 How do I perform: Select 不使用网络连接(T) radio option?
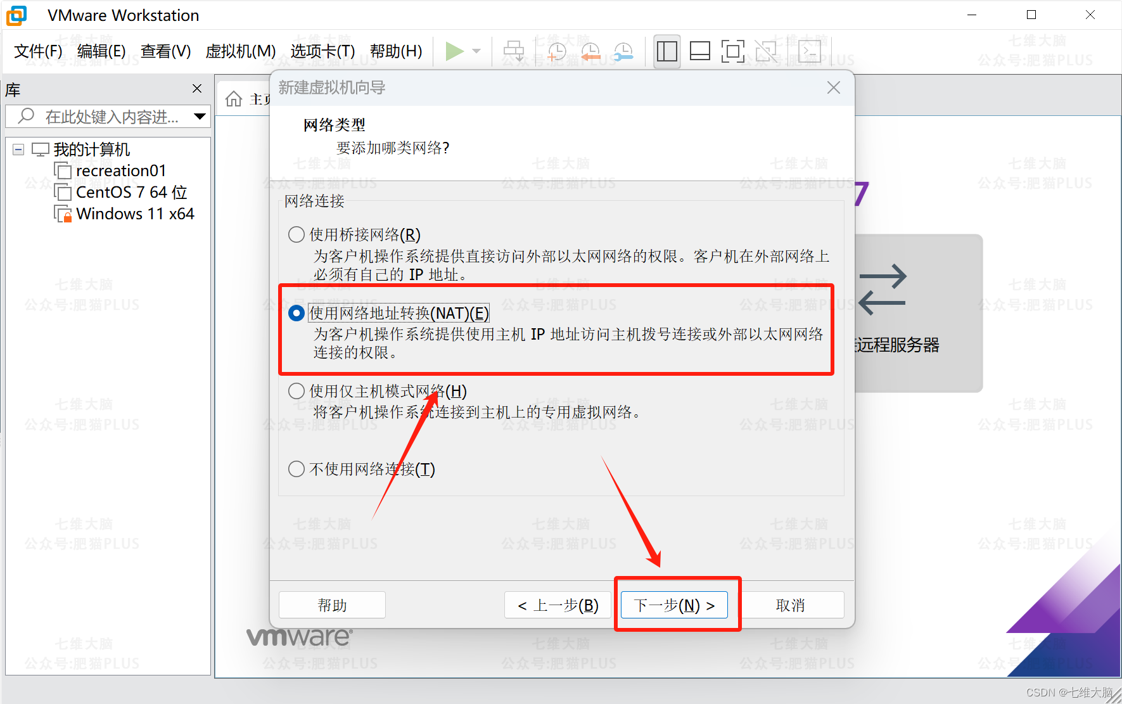[x=296, y=469]
